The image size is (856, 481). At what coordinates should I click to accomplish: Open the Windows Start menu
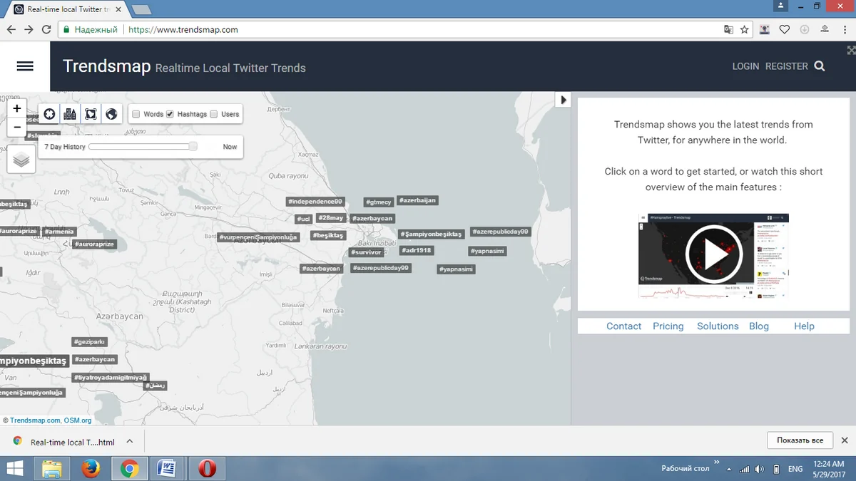coord(16,468)
